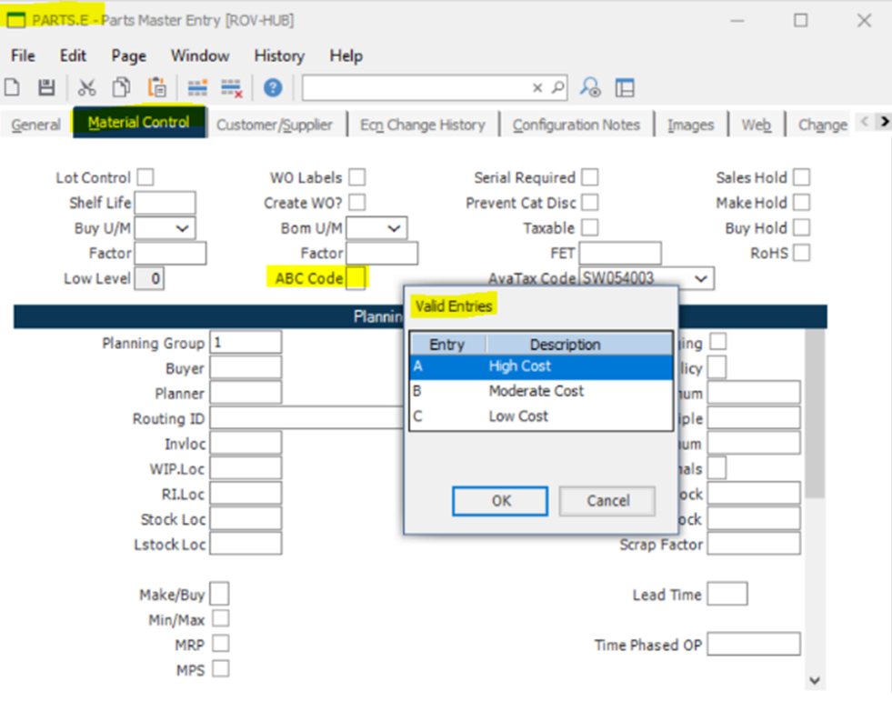
Task: Mark the part as Taxable
Action: click(590, 227)
